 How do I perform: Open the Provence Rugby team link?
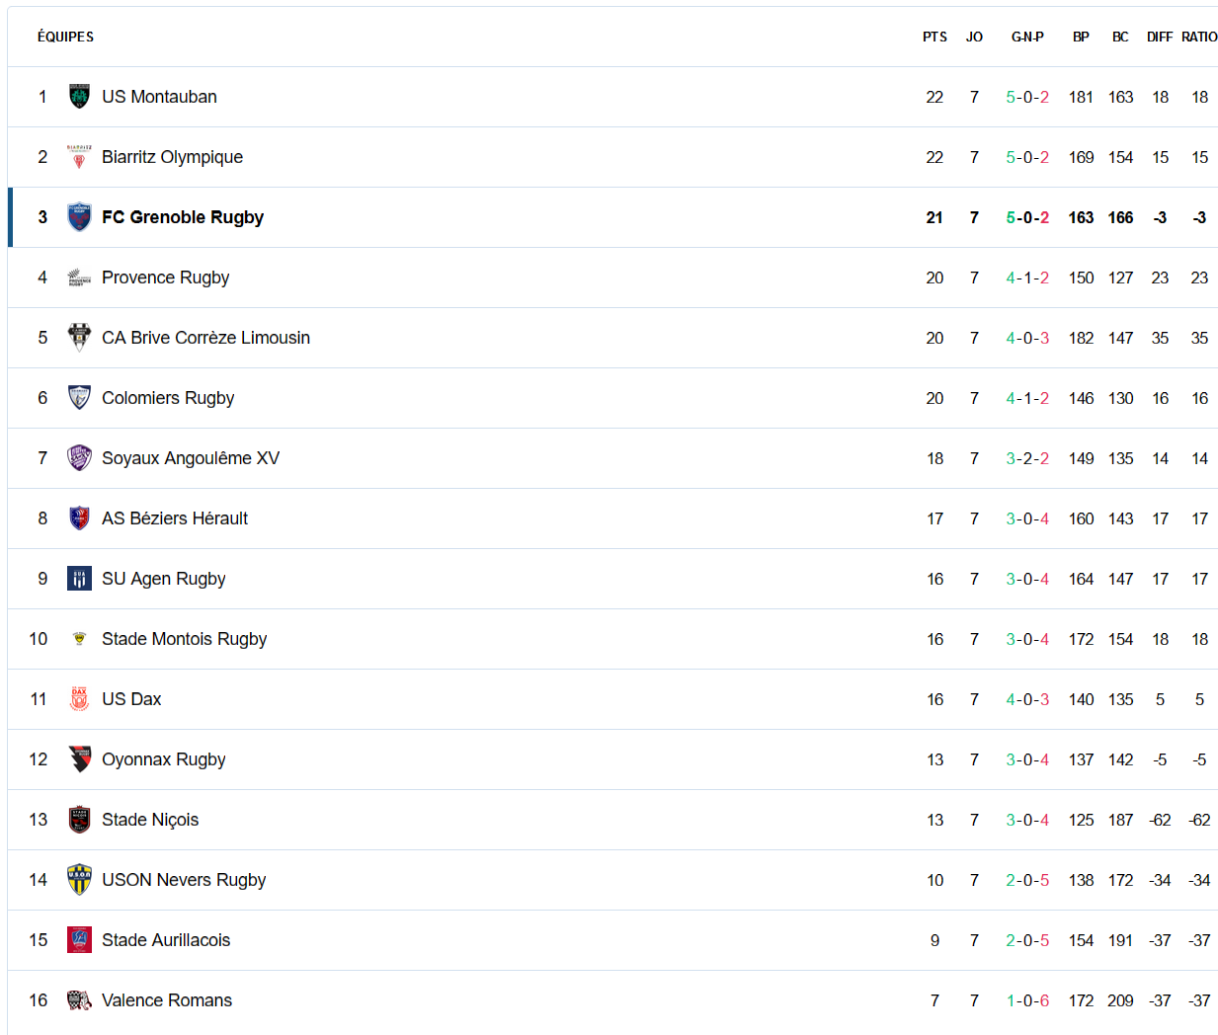pos(165,278)
